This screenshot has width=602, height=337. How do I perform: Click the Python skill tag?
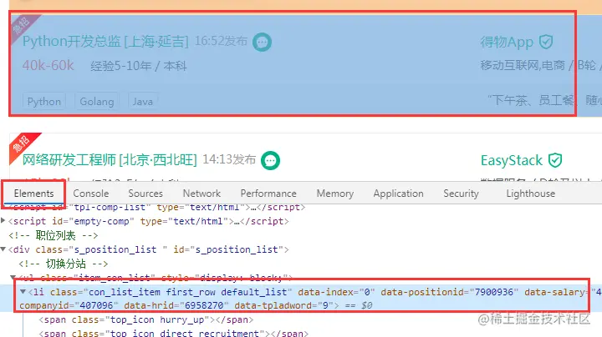pos(44,102)
